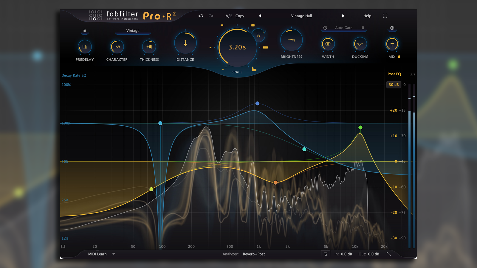
Task: Toggle the Mix lock icon
Action: click(399, 57)
